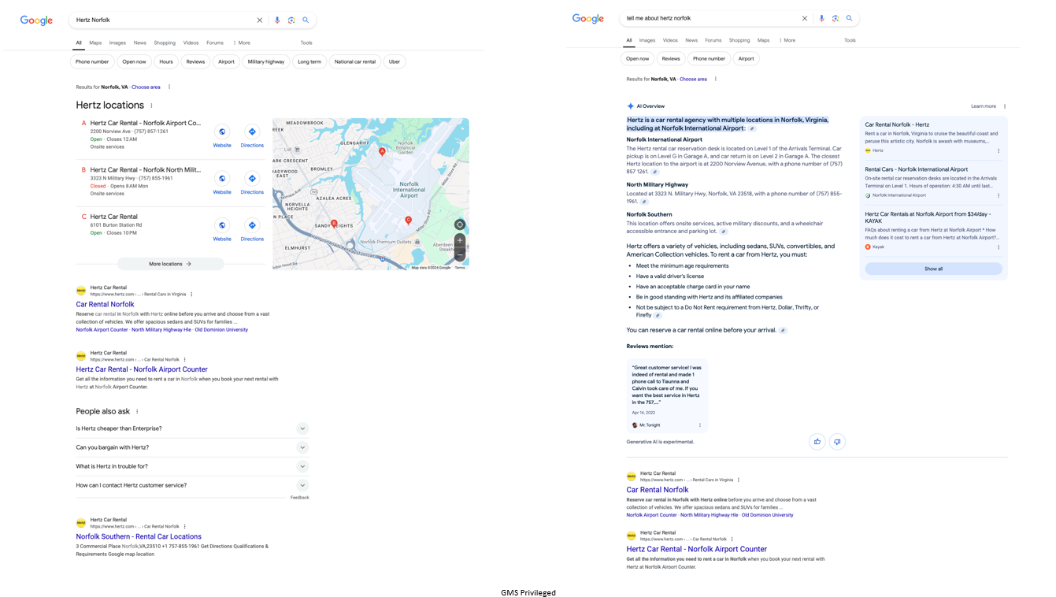Click Learn more beside AI Overview
The width and height of the screenshot is (1056, 597).
(984, 106)
